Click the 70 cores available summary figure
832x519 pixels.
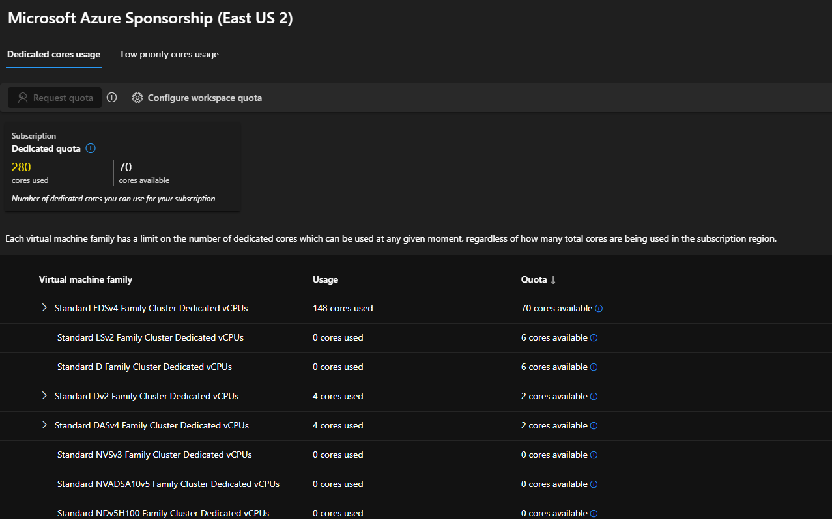point(125,167)
